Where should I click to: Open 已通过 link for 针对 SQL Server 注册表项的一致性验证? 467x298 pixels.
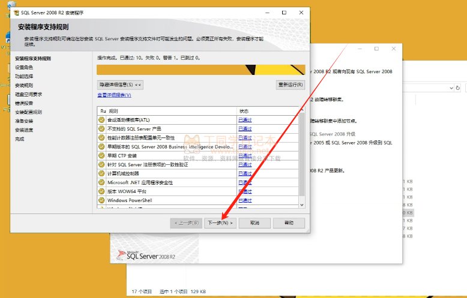pos(245,164)
